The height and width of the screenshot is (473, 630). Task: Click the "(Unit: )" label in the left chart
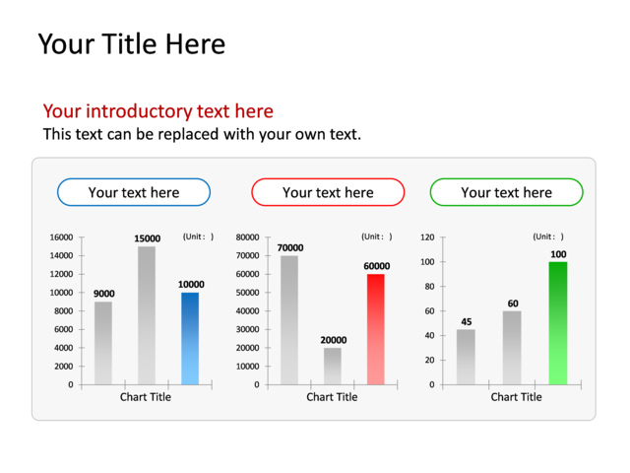click(198, 236)
